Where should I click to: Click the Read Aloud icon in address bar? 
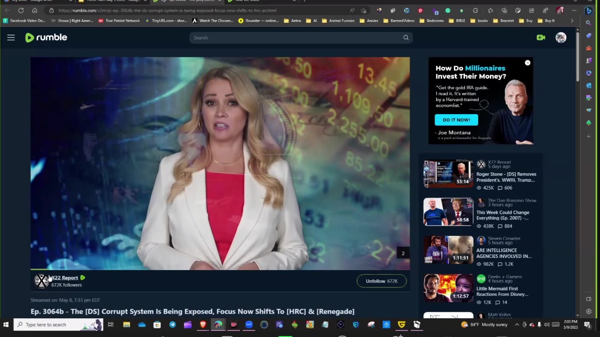pyautogui.click(x=352, y=10)
